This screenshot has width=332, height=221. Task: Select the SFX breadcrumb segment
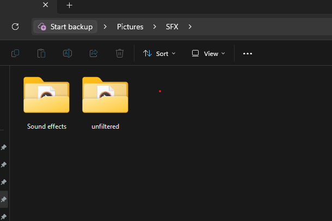[x=172, y=27]
